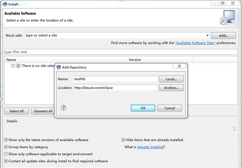Click 'Select a site or enter the location' text
242x168 pixels.
tap(40, 20)
